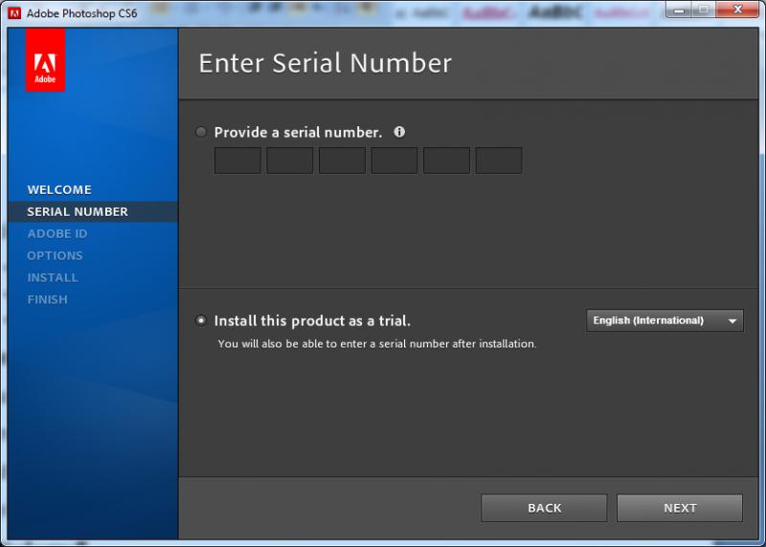Click the first serial number field
Screen dimensions: 766x547
tap(237, 161)
